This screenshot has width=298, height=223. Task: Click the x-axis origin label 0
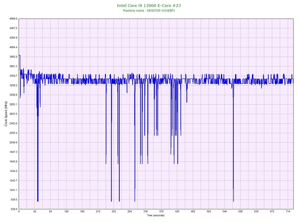pyautogui.click(x=19, y=211)
